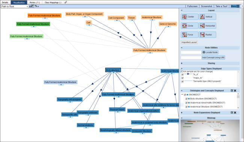Toggle the "maps_to" edge type checkbox
The width and height of the screenshot is (244, 142).
click(x=182, y=78)
